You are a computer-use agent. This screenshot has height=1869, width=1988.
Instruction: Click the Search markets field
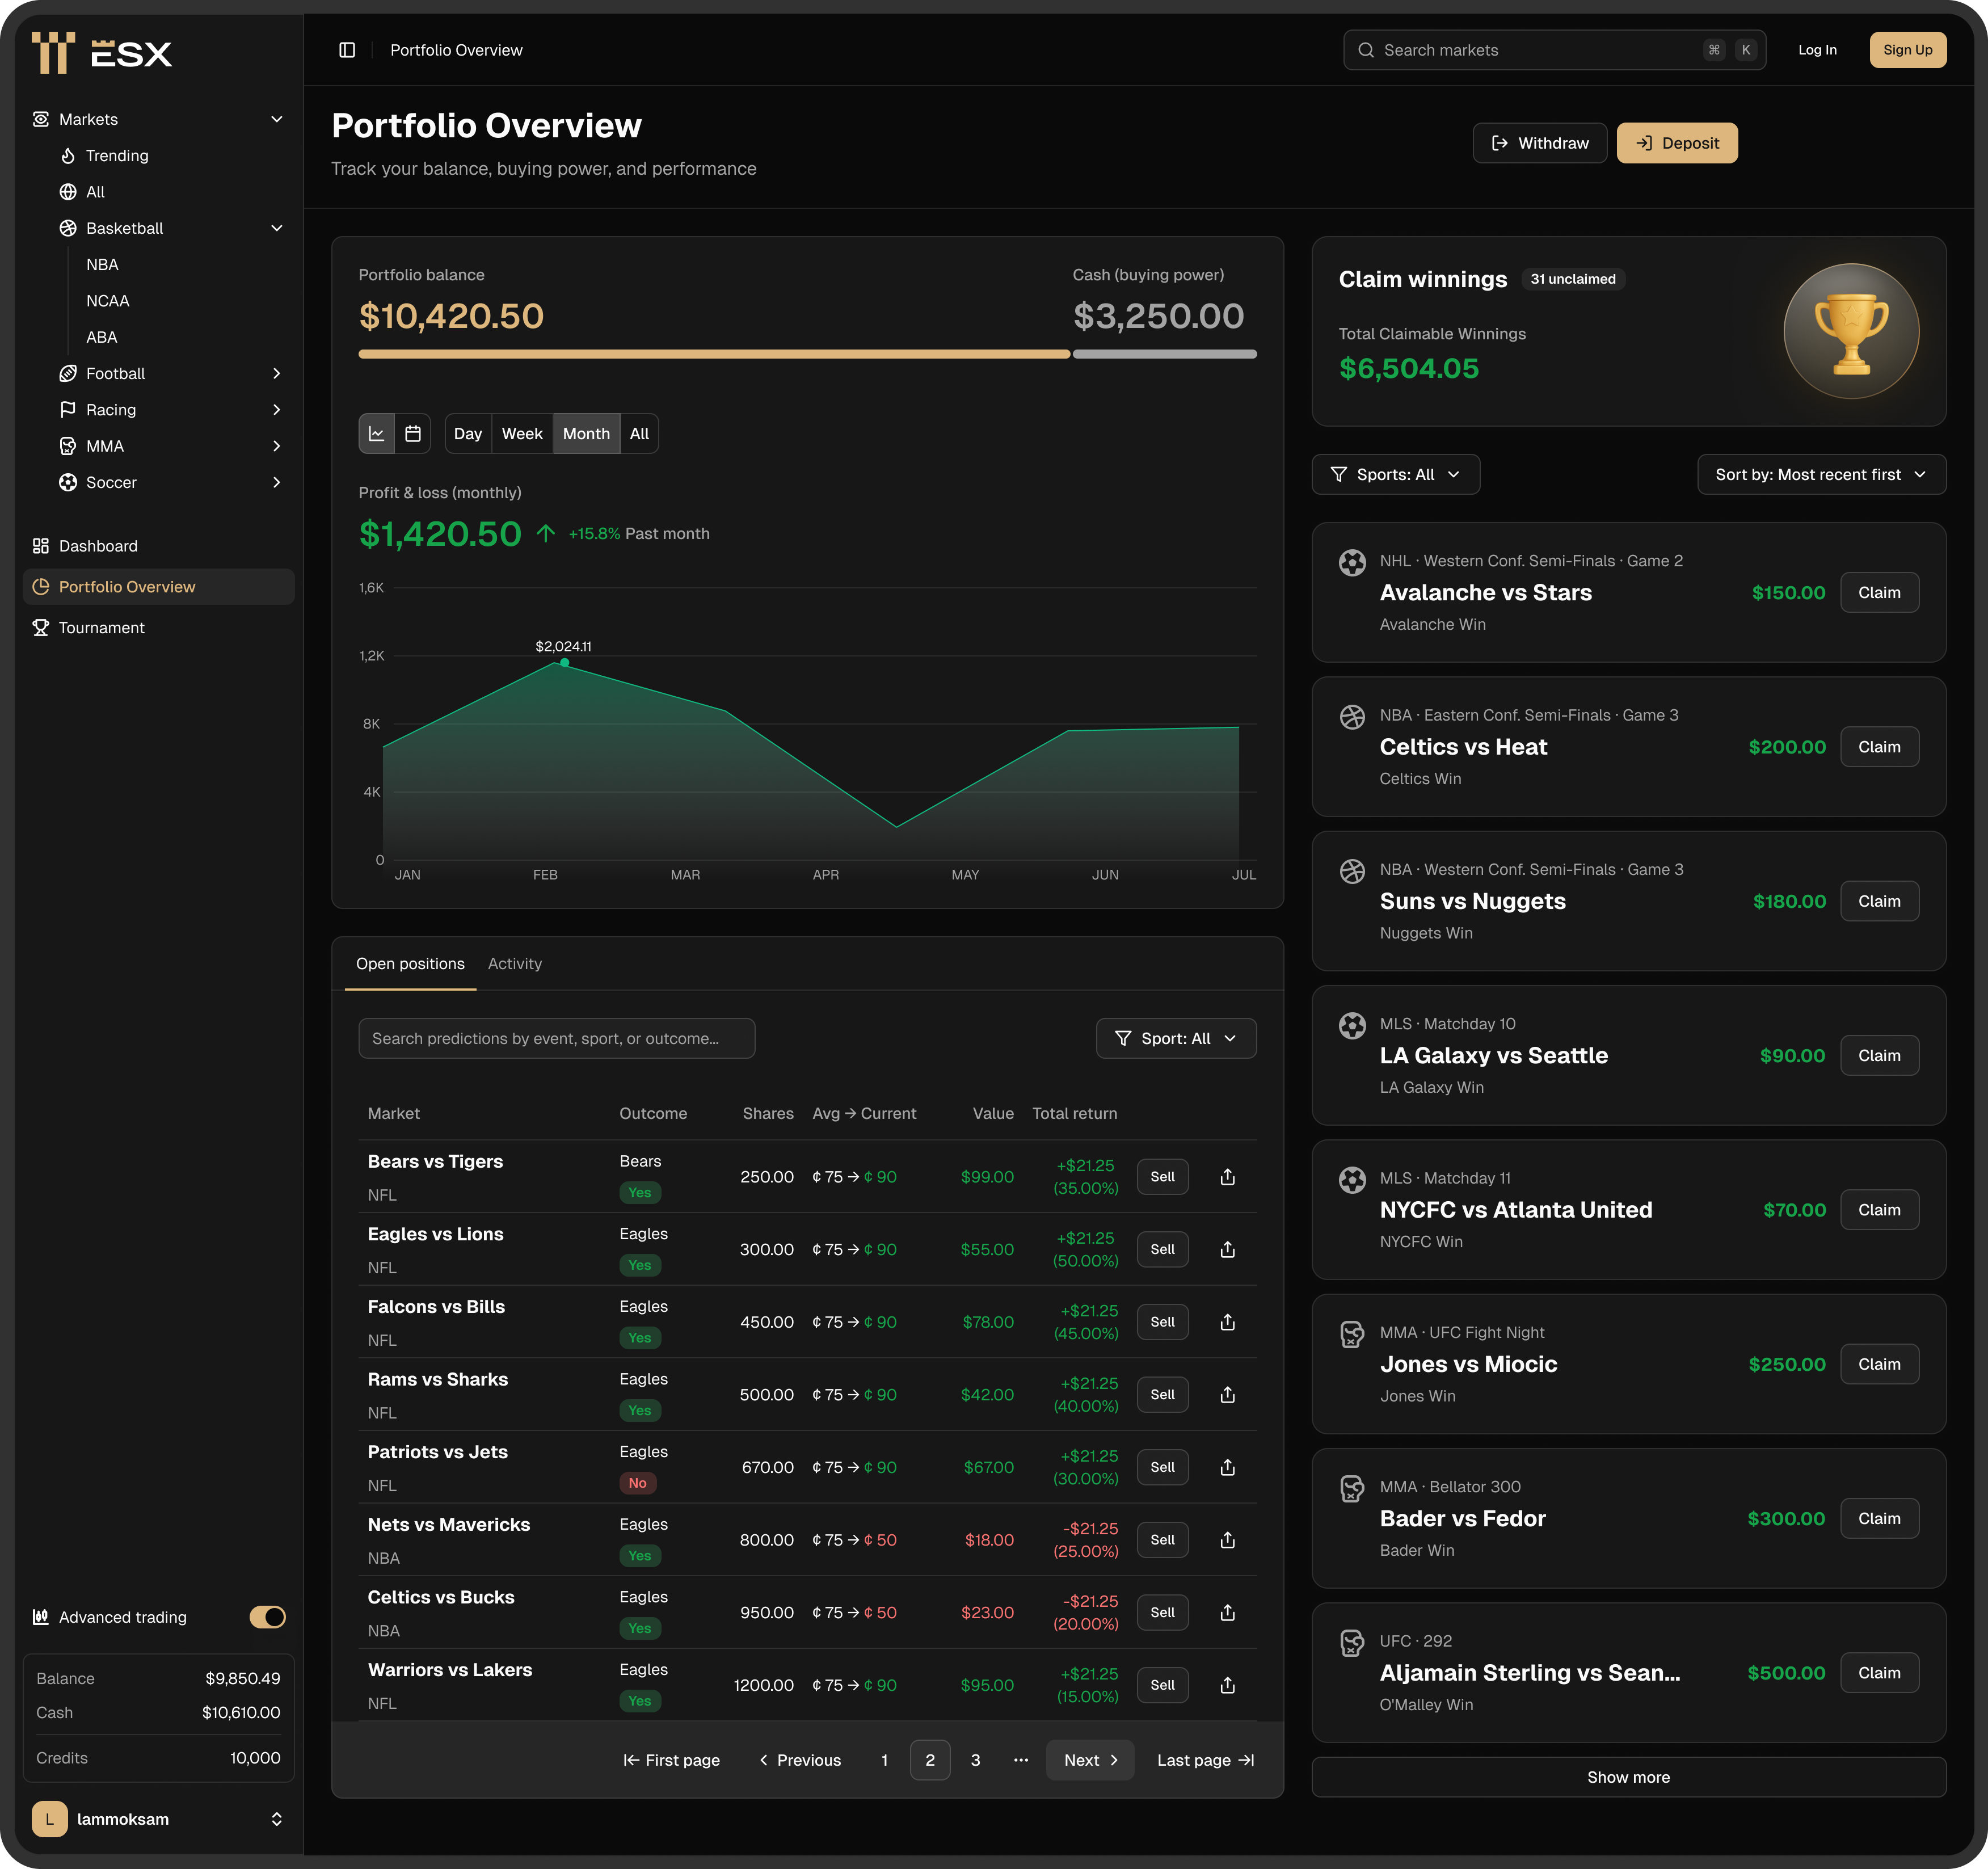click(x=1554, y=50)
